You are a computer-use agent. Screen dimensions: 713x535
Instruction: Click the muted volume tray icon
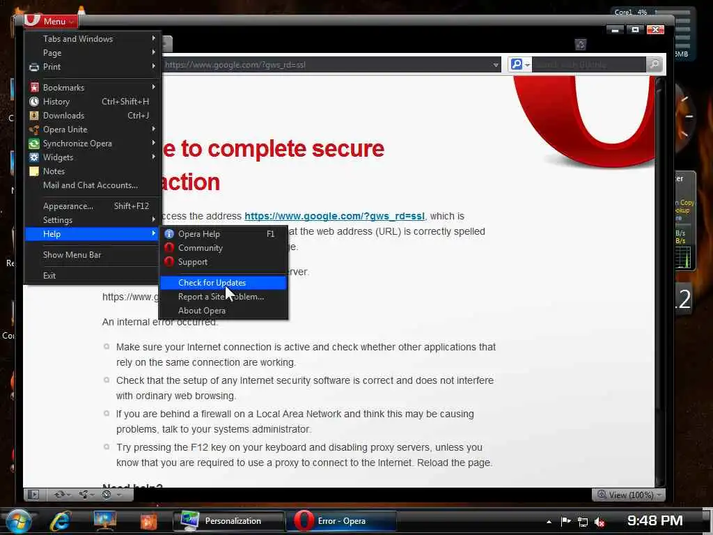600,522
